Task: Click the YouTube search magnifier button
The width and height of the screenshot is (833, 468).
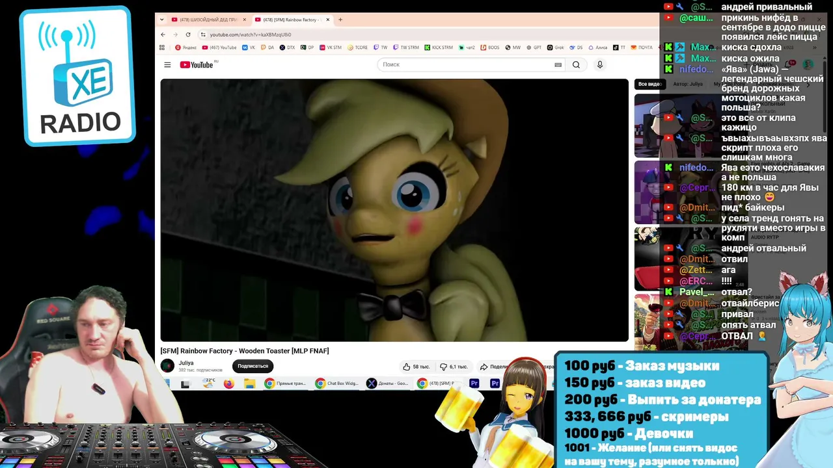Action: [576, 64]
